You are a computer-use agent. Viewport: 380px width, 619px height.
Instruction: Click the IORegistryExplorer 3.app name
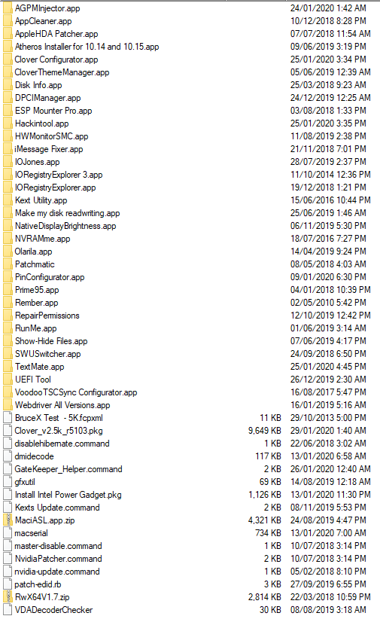(59, 175)
